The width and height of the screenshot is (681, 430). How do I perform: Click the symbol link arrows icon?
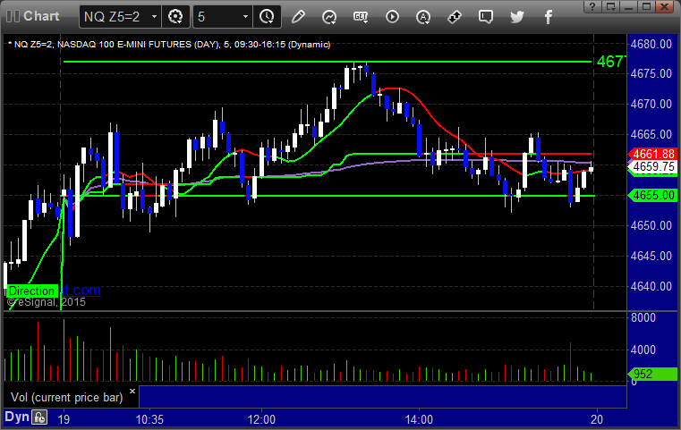455,17
